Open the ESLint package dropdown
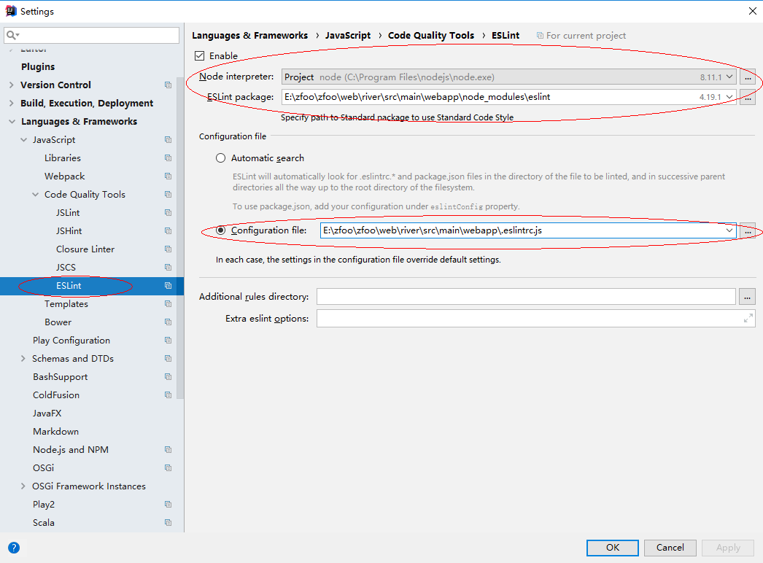This screenshot has height=563, width=763. point(729,97)
